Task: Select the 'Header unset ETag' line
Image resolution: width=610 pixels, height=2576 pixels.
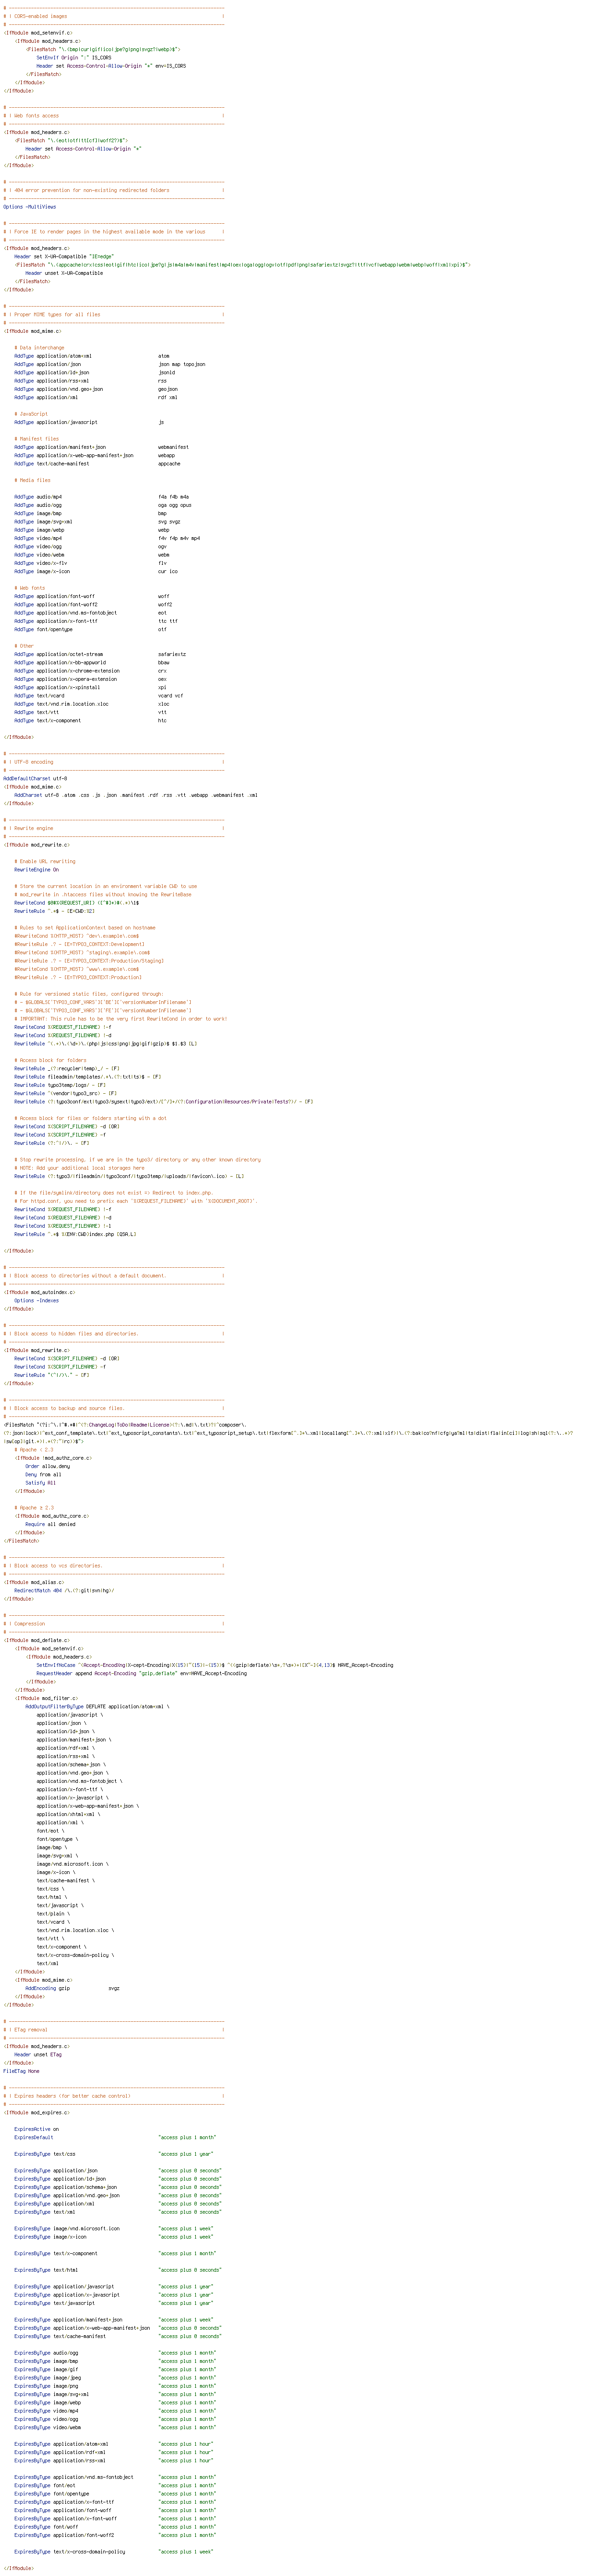Action: [38, 2054]
